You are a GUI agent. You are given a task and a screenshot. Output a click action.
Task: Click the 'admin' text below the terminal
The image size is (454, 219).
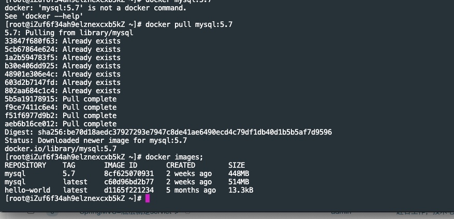[x=341, y=212]
